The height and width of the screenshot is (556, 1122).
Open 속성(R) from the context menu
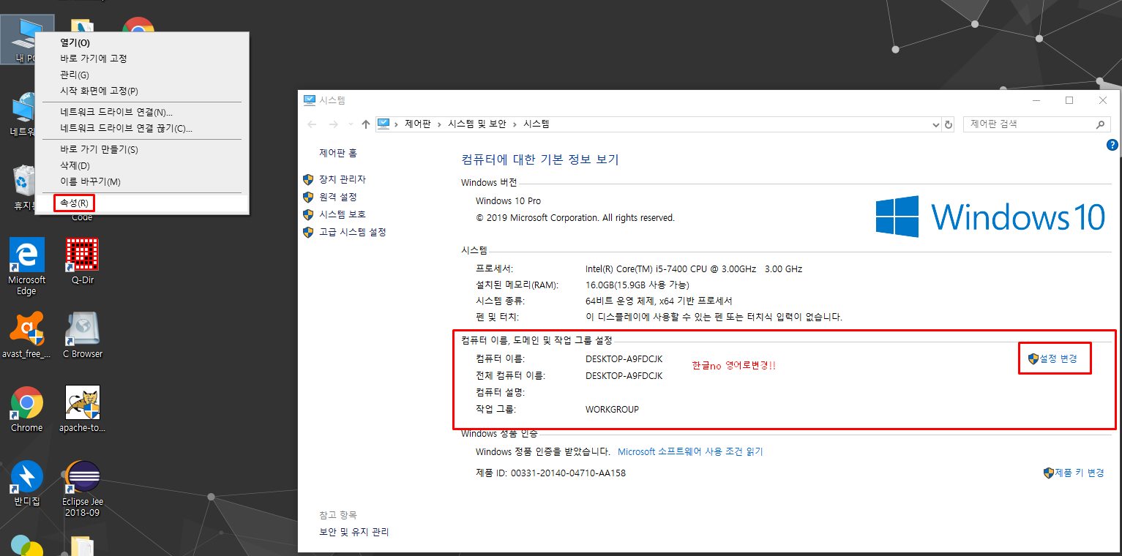142,203
